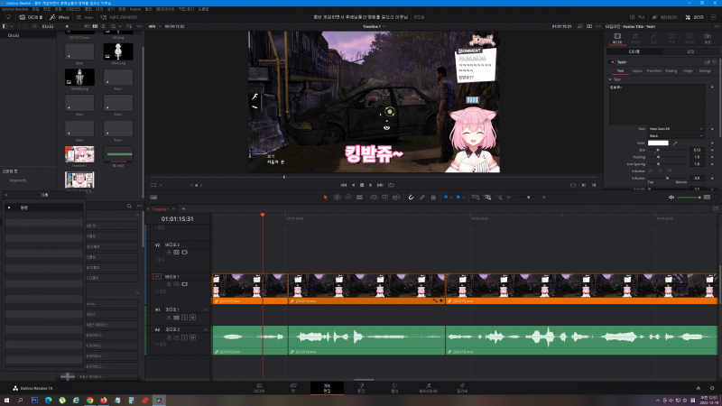Image resolution: width=722 pixels, height=406 pixels.
Task: Disable video track V2 visibility
Action: pos(183,252)
